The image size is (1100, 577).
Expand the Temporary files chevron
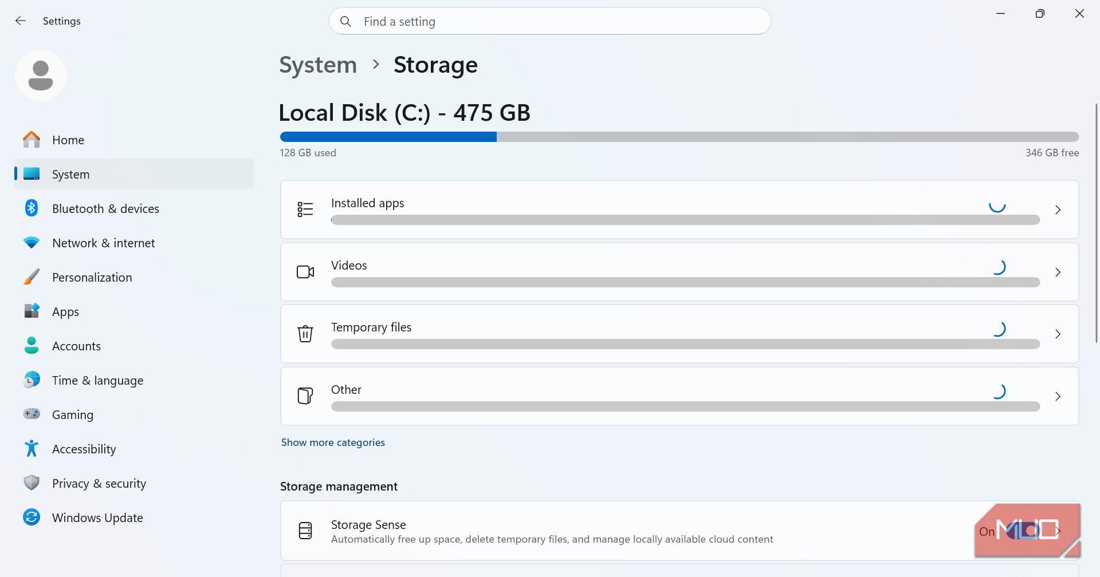pyautogui.click(x=1058, y=334)
